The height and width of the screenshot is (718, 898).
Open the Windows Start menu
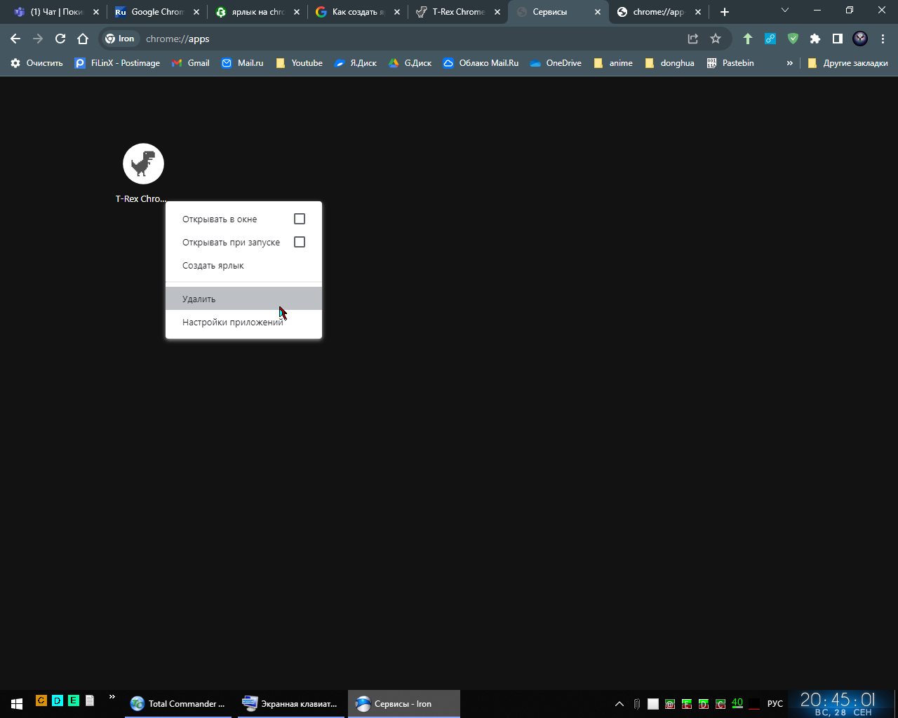[x=16, y=703]
